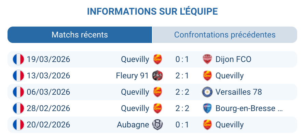The width and height of the screenshot is (304, 139).
Task: Click the 2 : 2 score against Versailles 78
Action: click(x=182, y=92)
